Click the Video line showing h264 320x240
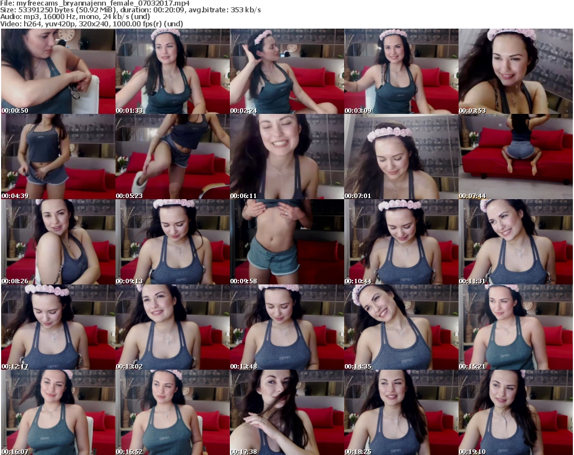 pyautogui.click(x=91, y=24)
